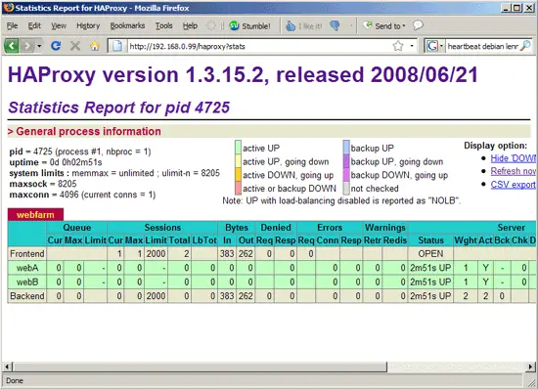Click the search magnifier icon
This screenshot has height=389, width=538.
coord(525,46)
